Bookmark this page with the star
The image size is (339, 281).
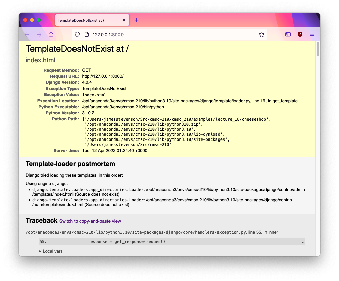(x=262, y=34)
